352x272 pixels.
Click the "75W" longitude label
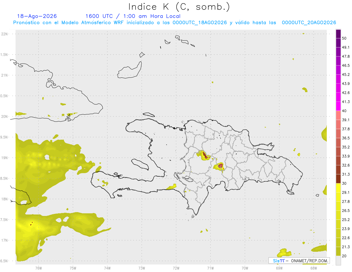point(73,268)
